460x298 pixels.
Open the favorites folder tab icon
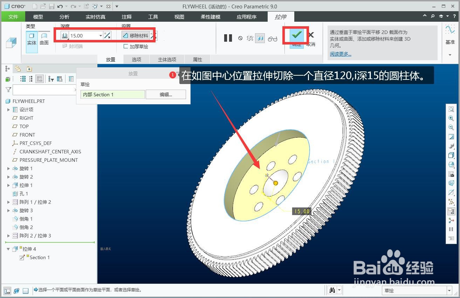click(x=29, y=69)
